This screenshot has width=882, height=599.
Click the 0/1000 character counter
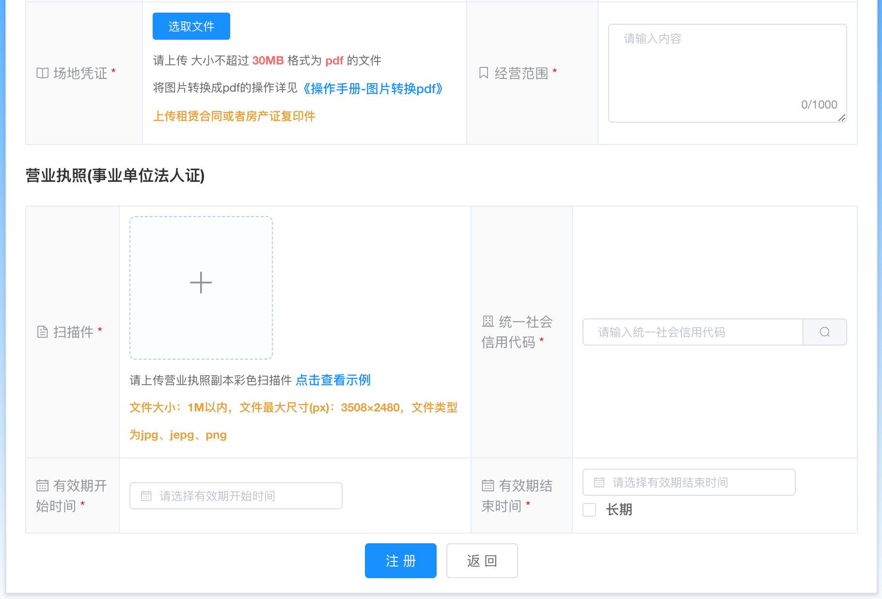(819, 105)
